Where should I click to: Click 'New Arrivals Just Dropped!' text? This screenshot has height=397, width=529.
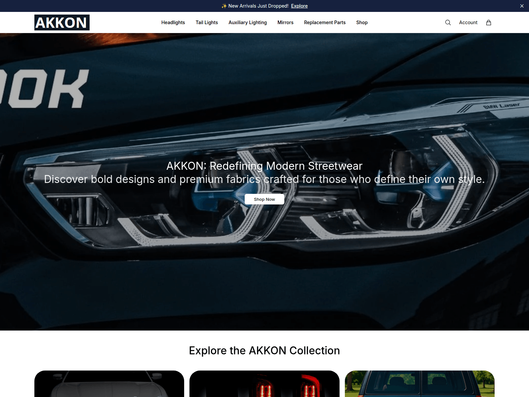[258, 6]
